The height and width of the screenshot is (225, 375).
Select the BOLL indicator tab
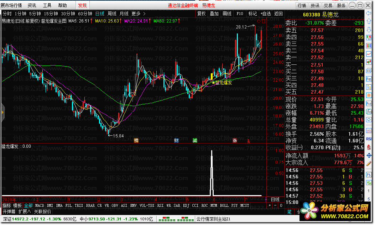[x=224, y=205]
